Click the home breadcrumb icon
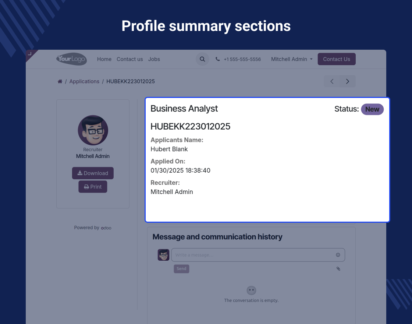This screenshot has width=412, height=324. pos(60,81)
